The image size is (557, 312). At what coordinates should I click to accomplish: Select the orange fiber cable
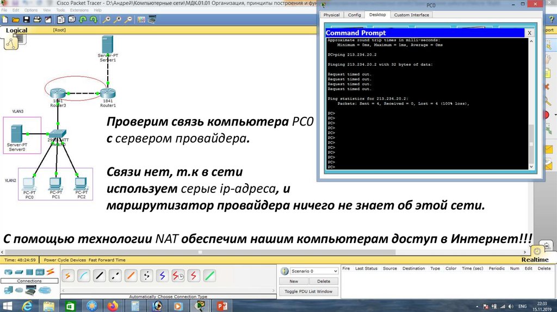[131, 276]
